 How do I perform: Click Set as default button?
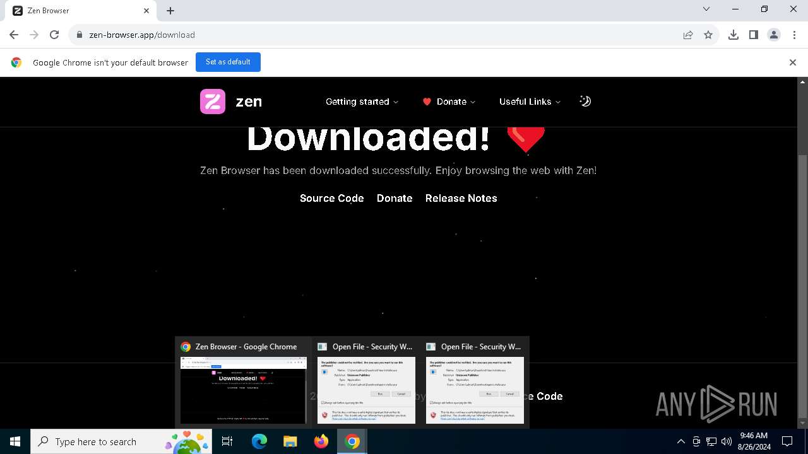tap(228, 62)
